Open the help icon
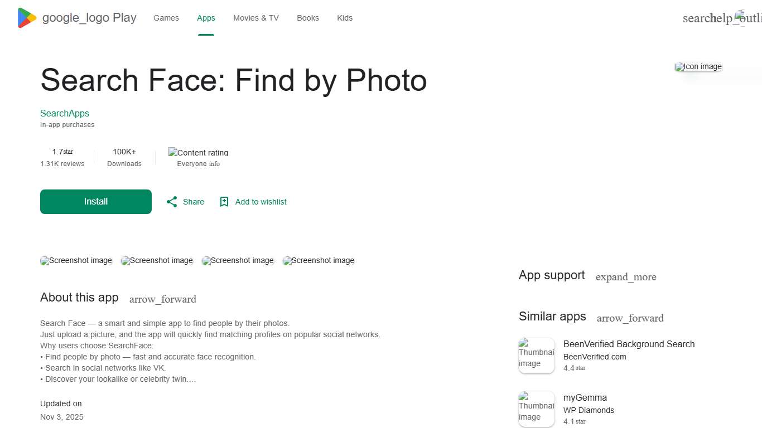Screen dimensions: 762x428 722,18
